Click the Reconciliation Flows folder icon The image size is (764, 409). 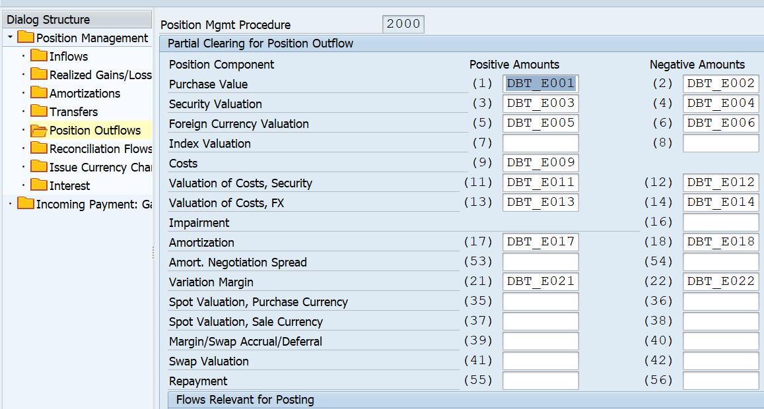coord(39,148)
